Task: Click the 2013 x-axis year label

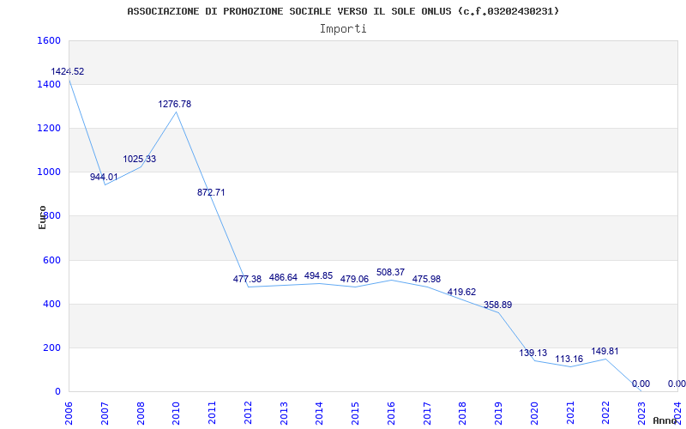Action: click(284, 413)
